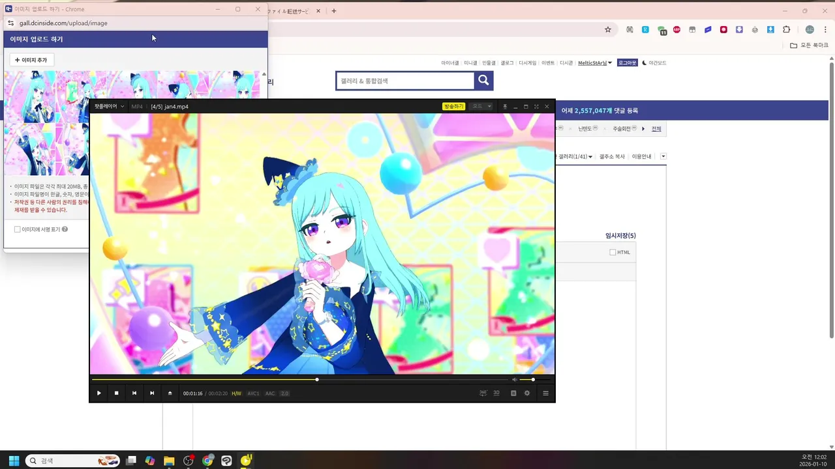This screenshot has width=835, height=469.
Task: Expand the MelticStAr님 user dropdown
Action: (595, 63)
